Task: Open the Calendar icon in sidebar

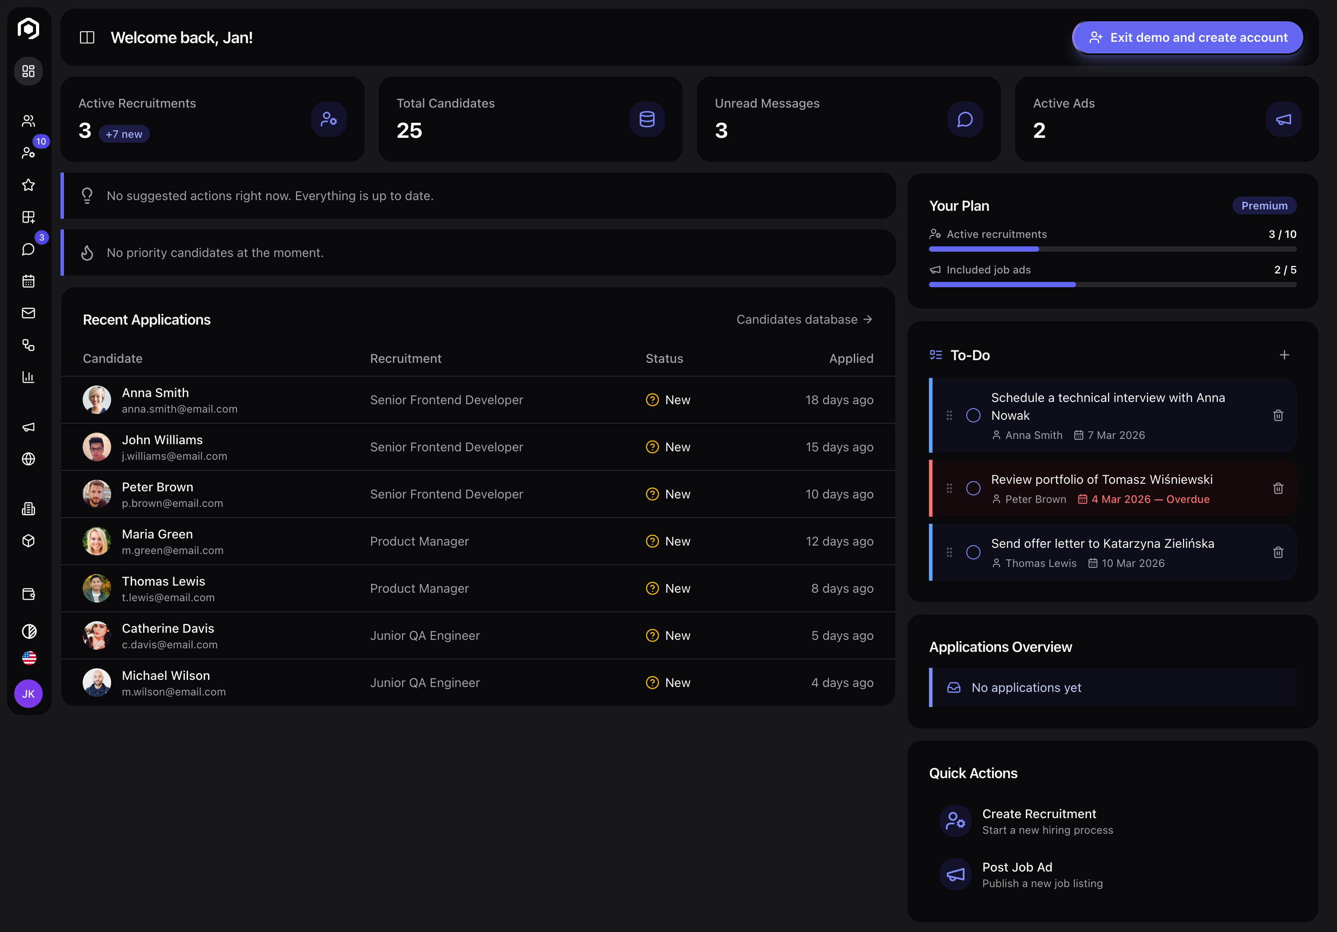Action: click(x=28, y=281)
